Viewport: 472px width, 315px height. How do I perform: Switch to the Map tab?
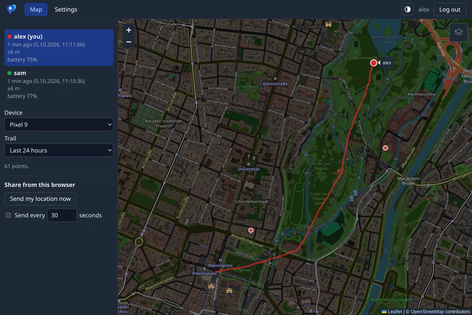(x=36, y=9)
